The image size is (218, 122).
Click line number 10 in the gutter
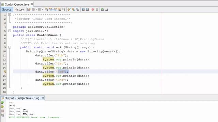(x=4, y=51)
